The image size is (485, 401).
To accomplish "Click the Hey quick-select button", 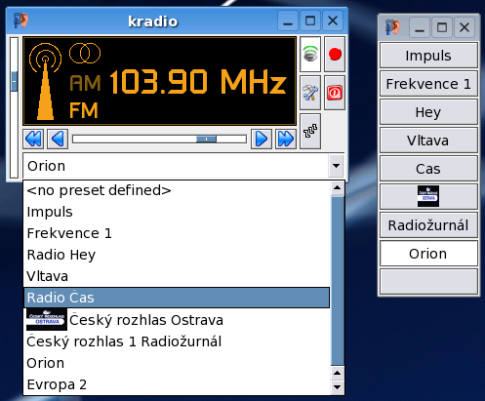I will [428, 112].
